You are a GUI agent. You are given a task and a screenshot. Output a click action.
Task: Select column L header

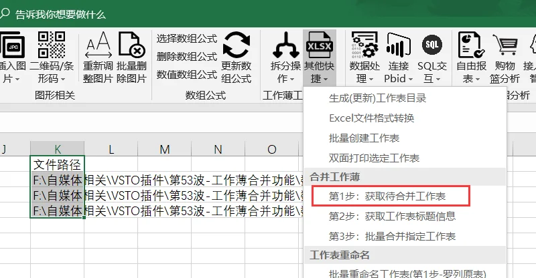point(111,149)
